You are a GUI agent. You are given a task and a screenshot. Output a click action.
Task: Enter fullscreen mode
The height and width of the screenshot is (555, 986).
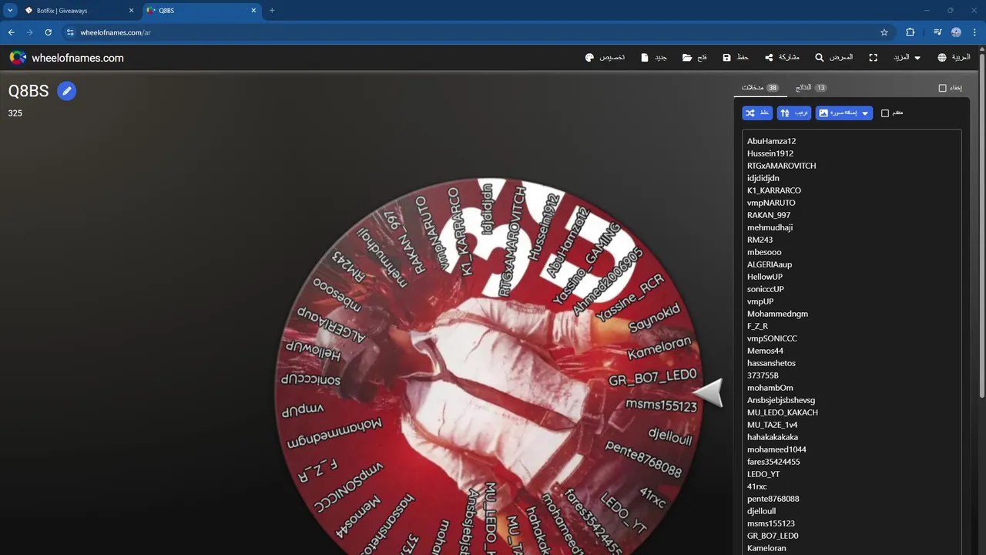[x=874, y=58]
